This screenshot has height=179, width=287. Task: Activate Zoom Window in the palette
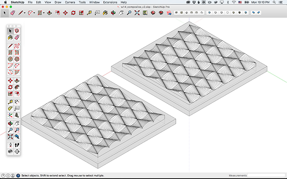click(x=17, y=130)
